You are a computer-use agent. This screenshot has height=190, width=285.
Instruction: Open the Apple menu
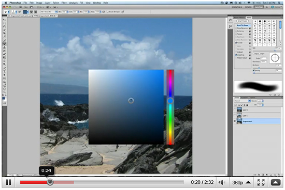(x=6, y=3)
